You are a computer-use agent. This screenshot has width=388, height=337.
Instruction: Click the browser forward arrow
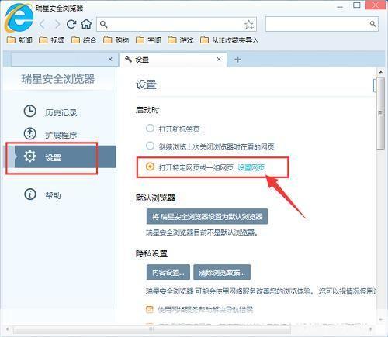[x=57, y=25]
